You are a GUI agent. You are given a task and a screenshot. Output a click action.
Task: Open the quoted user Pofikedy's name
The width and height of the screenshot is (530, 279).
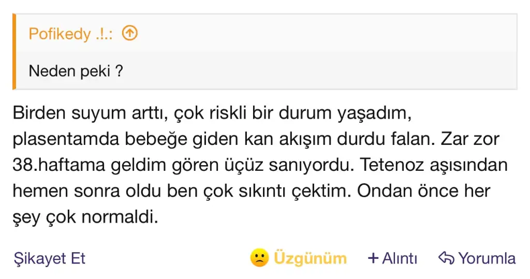[60, 34]
